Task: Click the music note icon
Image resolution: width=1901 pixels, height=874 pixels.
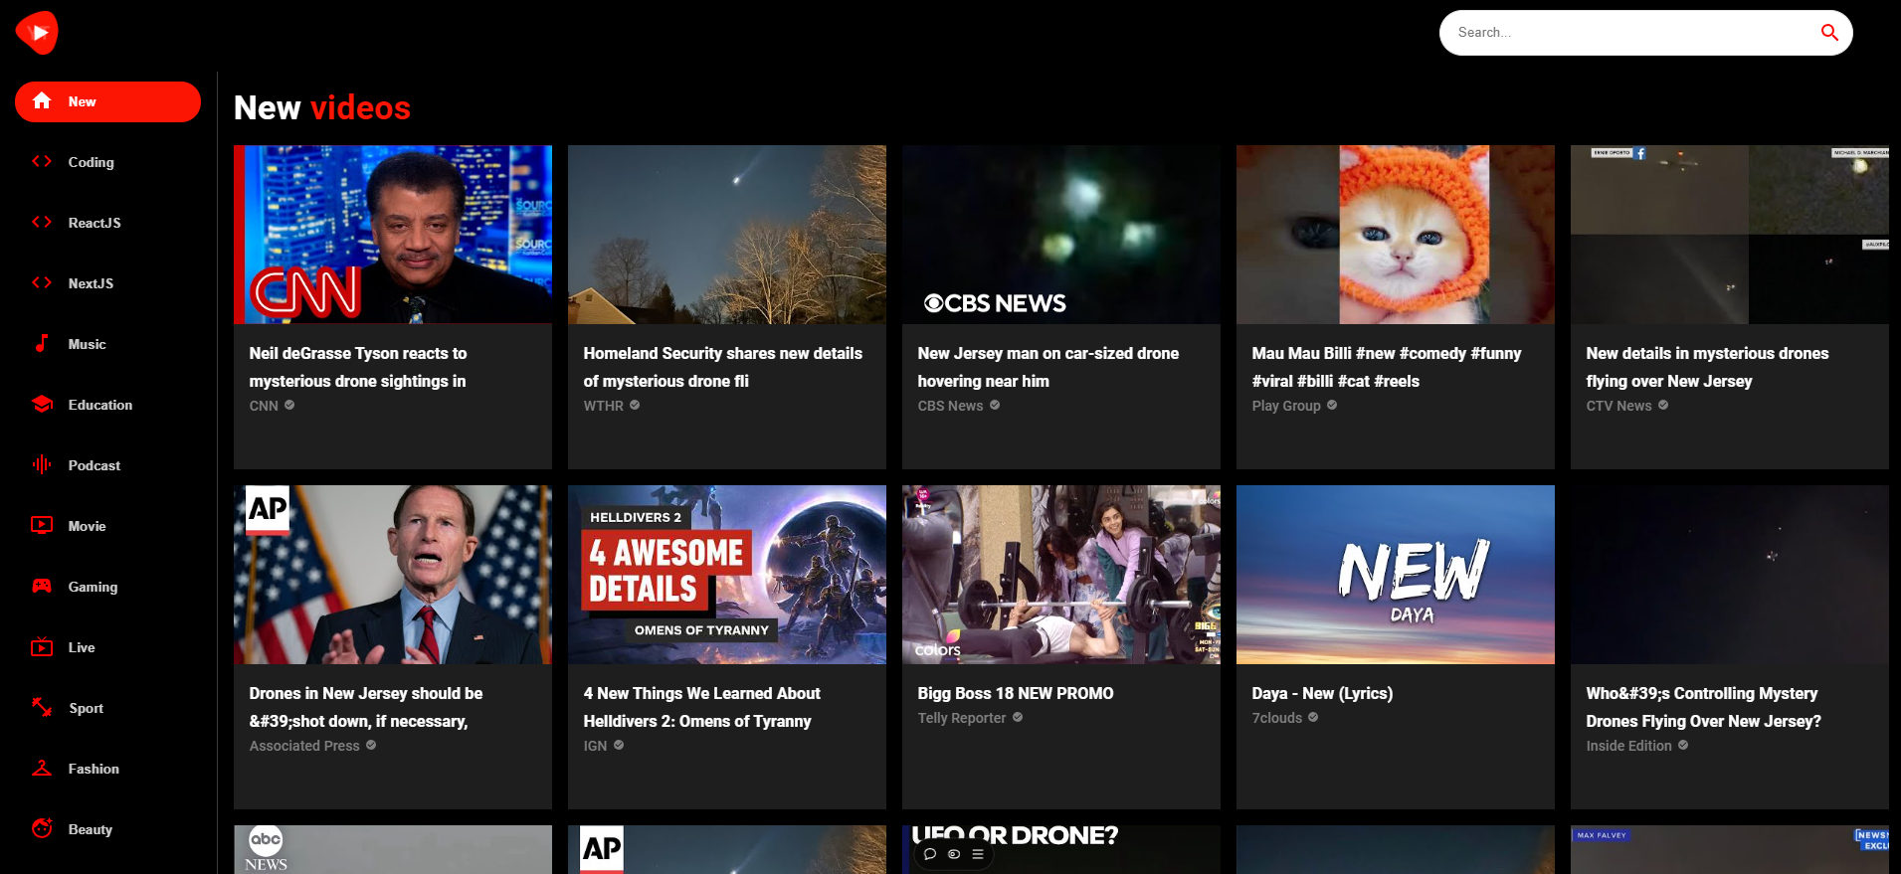Action: click(x=42, y=344)
